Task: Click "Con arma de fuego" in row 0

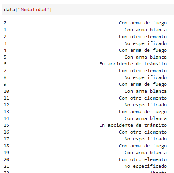Action: [x=143, y=23]
